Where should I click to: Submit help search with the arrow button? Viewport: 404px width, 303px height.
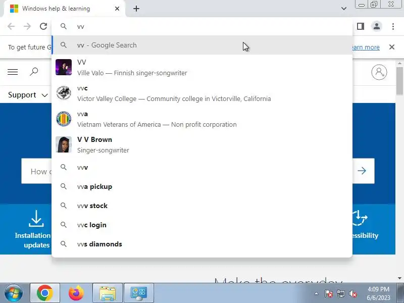362,171
